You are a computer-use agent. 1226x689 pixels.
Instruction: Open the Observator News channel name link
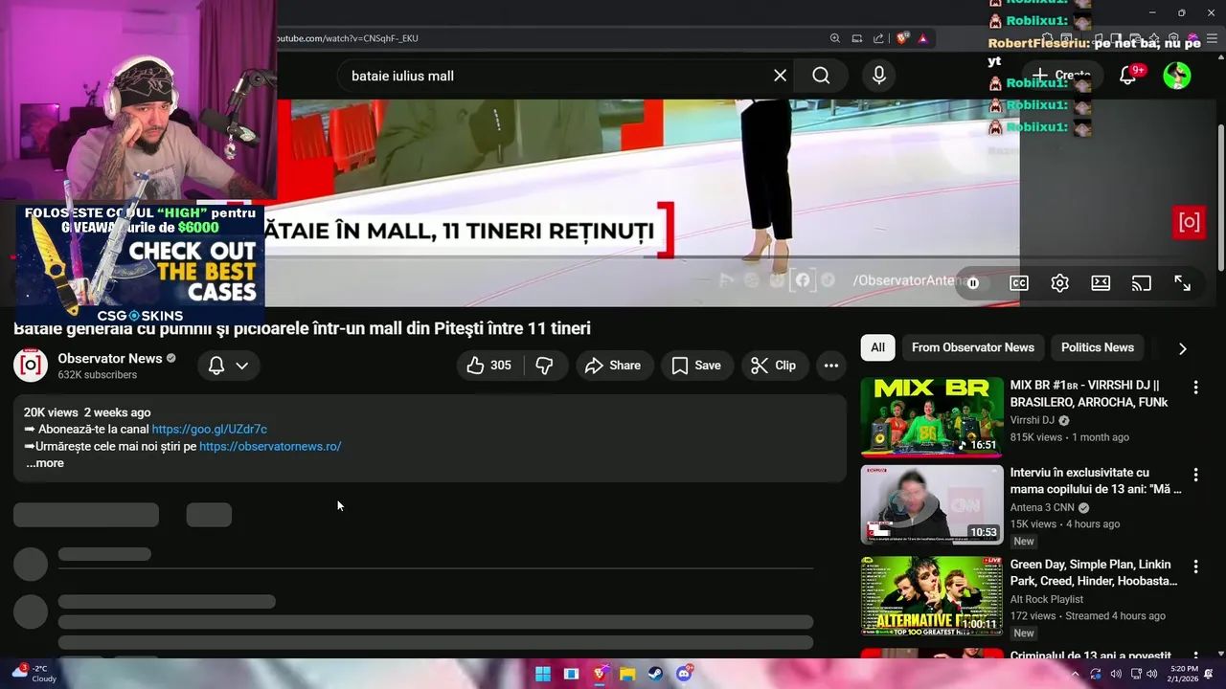coord(110,358)
